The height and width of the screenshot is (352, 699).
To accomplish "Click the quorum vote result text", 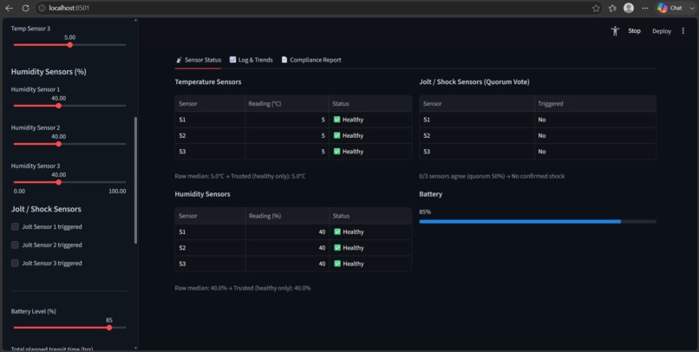I will click(x=492, y=176).
